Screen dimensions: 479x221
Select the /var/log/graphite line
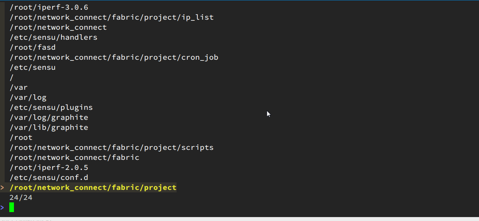[49, 117]
